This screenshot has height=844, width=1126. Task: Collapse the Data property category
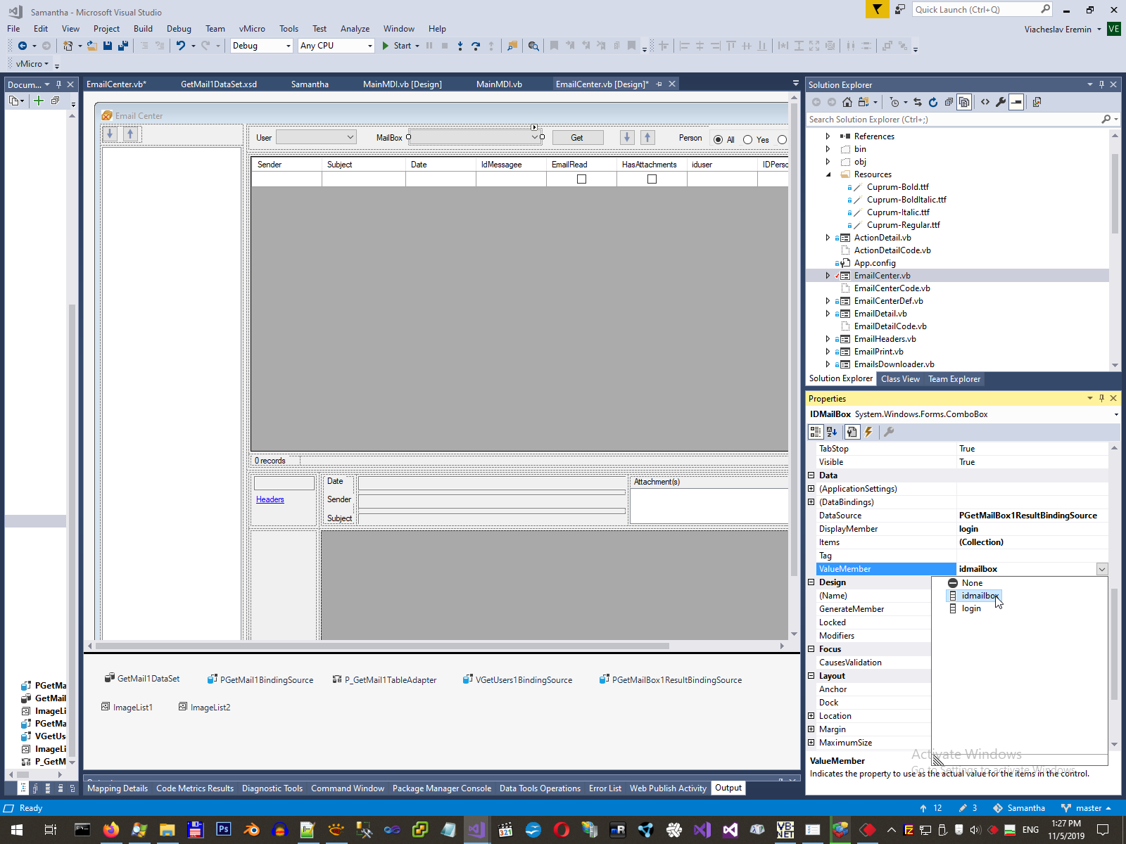[x=811, y=475]
